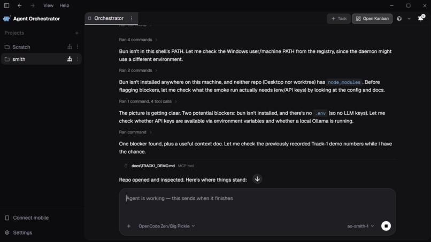Minimize the application window
The width and height of the screenshot is (431, 242).
click(391, 5)
